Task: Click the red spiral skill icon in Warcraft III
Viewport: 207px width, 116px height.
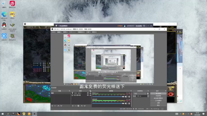Action: [x=171, y=94]
